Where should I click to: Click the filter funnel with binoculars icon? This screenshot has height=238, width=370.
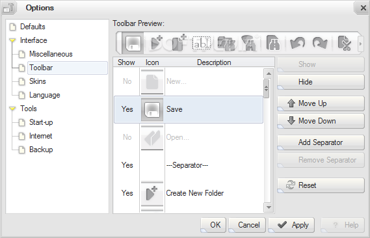(x=249, y=43)
